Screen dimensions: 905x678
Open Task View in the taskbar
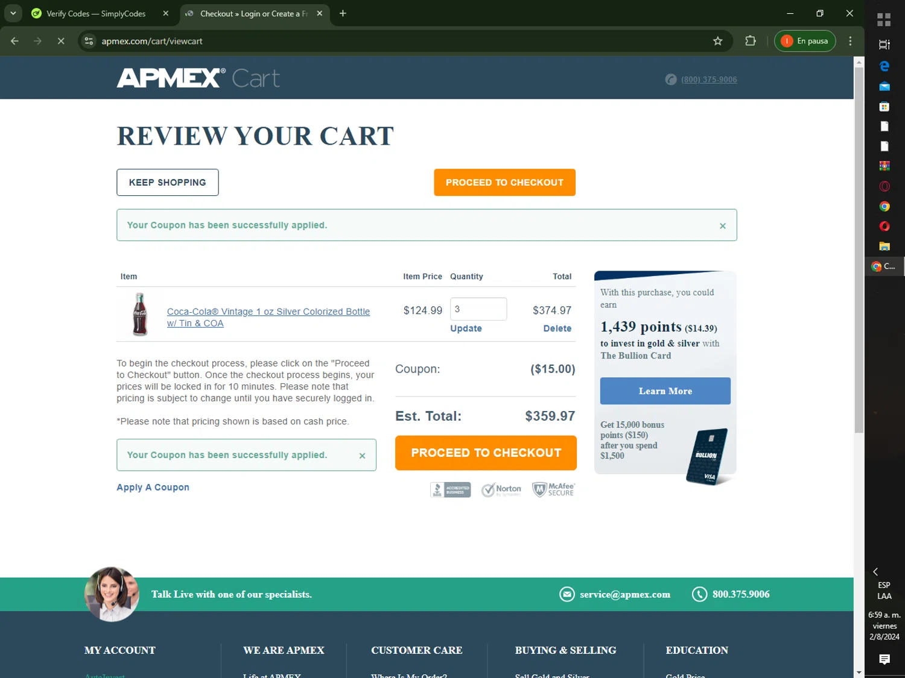[884, 44]
